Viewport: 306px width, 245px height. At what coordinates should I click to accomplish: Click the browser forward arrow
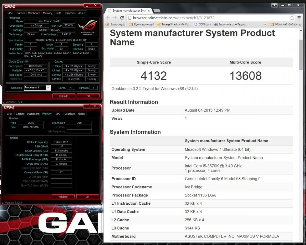(115, 18)
